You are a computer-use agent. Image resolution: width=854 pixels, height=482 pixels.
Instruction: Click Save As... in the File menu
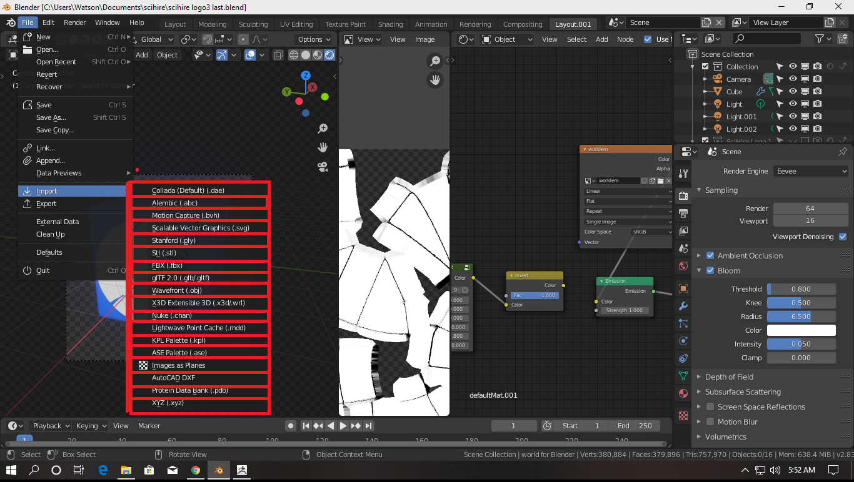pos(51,117)
